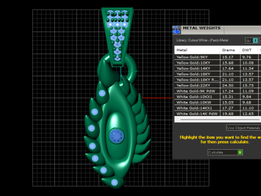Select the White Gold:10KX1 row

click(217, 97)
